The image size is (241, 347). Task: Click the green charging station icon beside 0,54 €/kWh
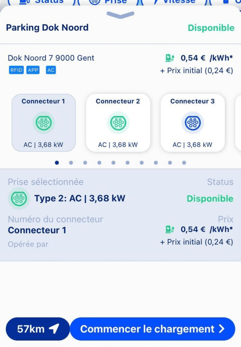pos(169,58)
